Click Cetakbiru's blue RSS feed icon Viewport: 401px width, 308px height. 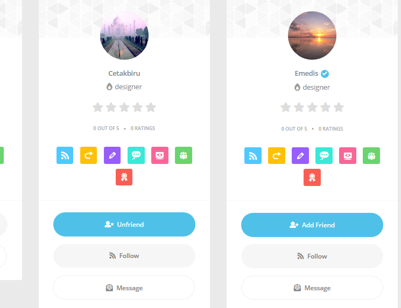pyautogui.click(x=65, y=155)
